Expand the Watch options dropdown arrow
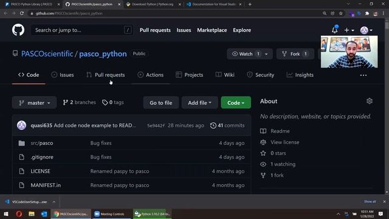Image resolution: width=389 pixels, height=219 pixels. pos(266,54)
